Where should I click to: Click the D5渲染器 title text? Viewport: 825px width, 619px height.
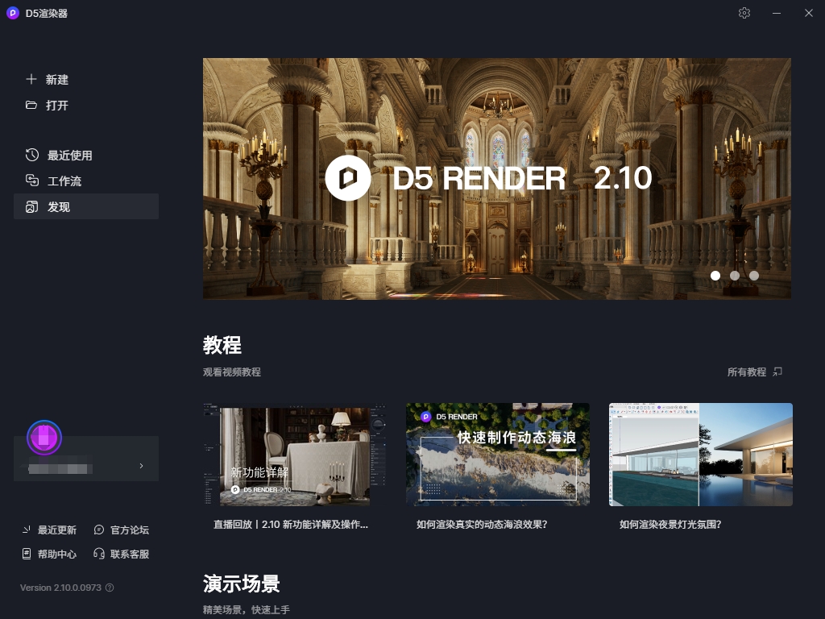point(47,13)
